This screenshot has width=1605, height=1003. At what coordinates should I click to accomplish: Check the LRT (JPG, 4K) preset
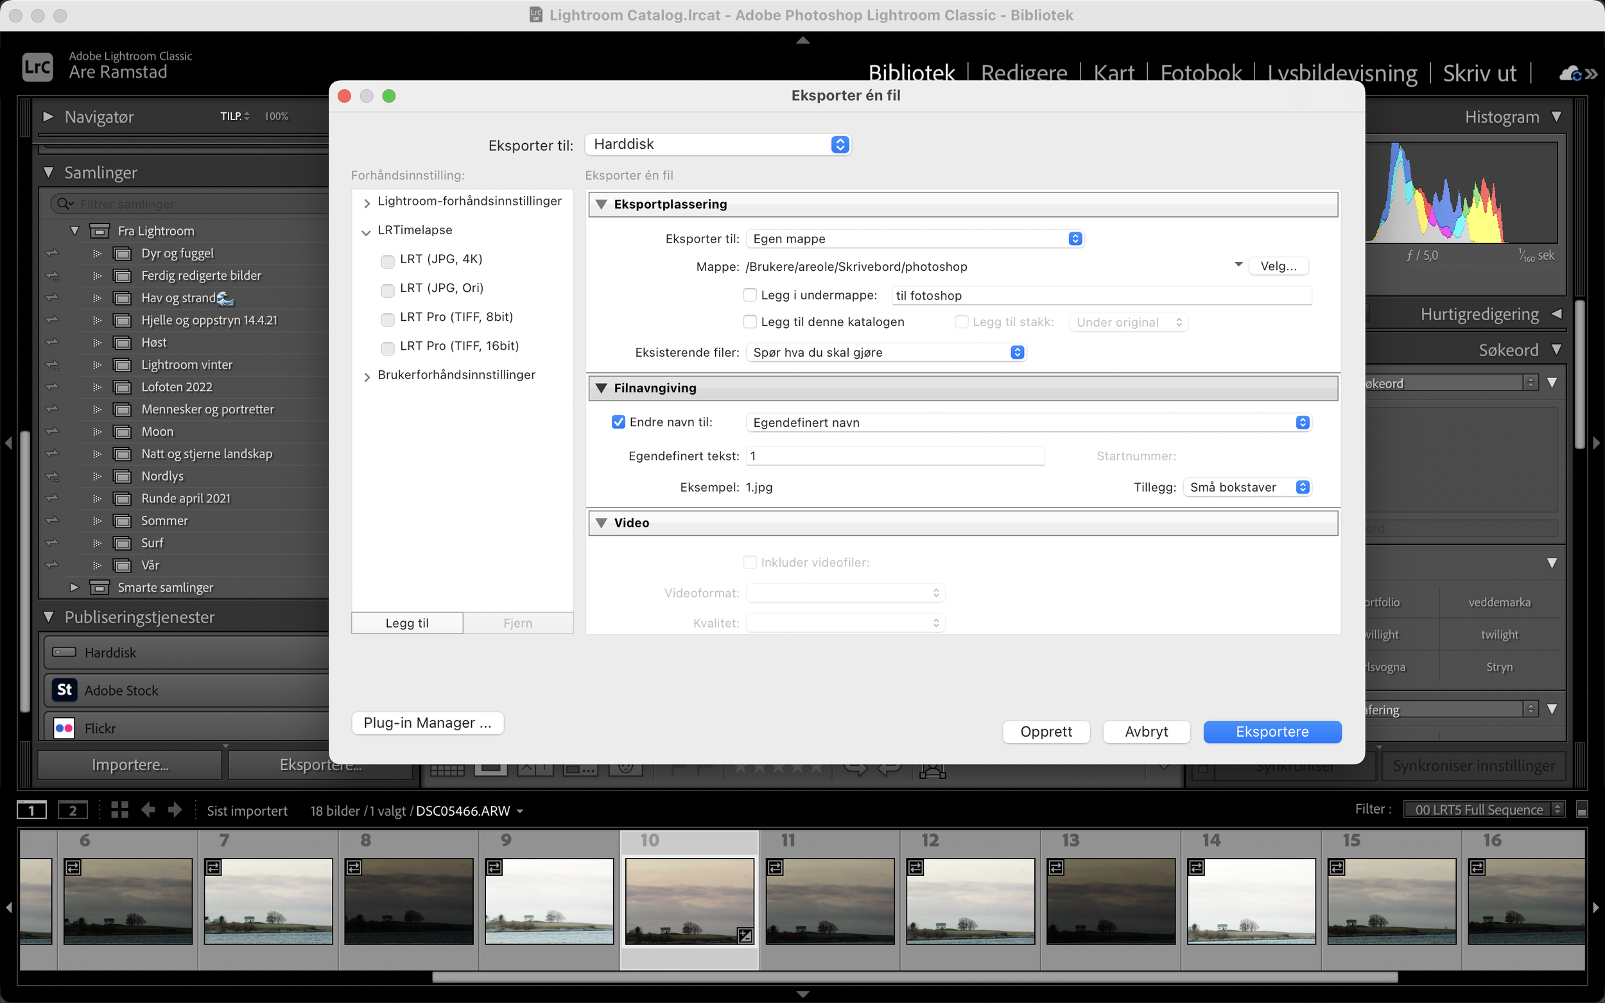[x=388, y=261]
